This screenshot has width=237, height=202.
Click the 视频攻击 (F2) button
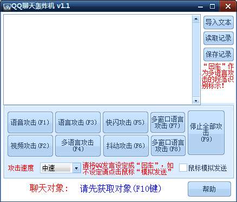tap(30, 146)
